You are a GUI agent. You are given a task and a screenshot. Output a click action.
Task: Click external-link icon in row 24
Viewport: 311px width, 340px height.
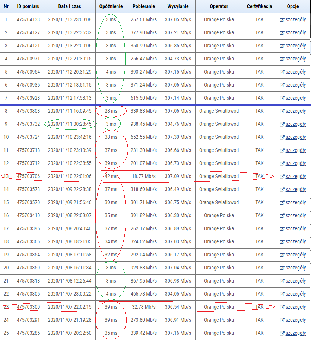pos(282,320)
